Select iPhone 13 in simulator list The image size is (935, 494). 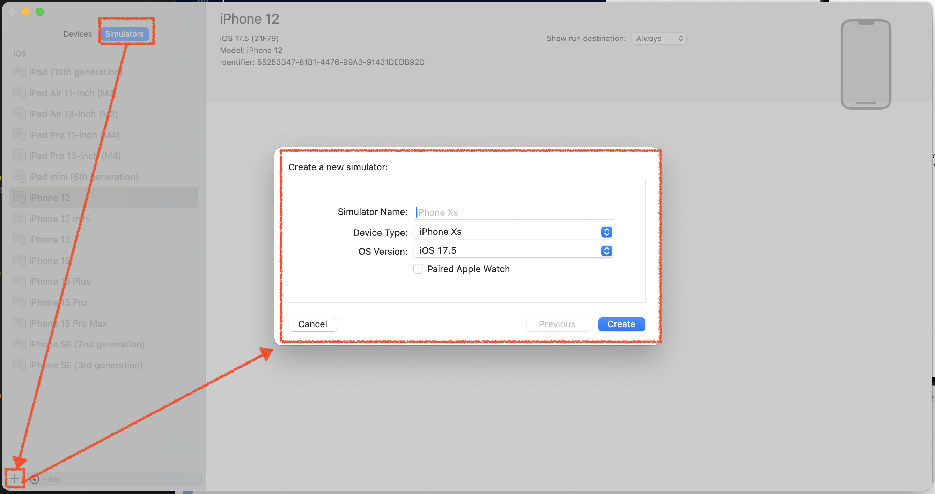point(50,239)
